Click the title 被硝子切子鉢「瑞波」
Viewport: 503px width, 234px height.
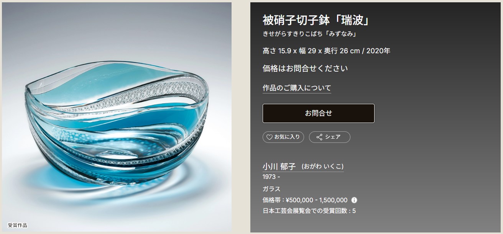(316, 20)
